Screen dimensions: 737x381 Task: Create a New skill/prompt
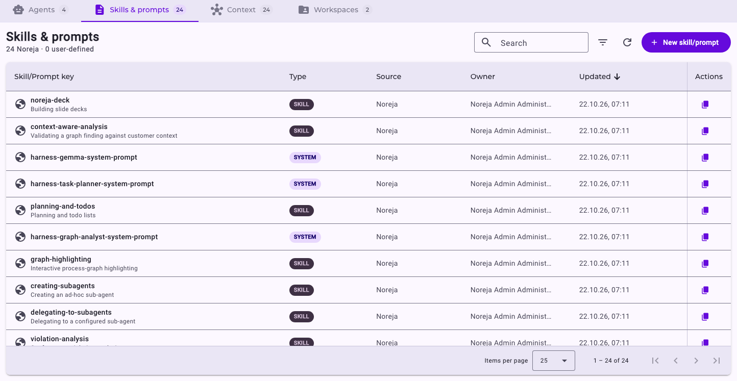click(686, 42)
